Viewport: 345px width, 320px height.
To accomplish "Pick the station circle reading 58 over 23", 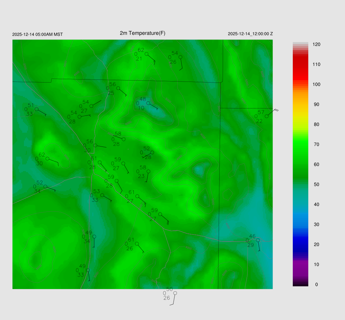I will (148, 171).
